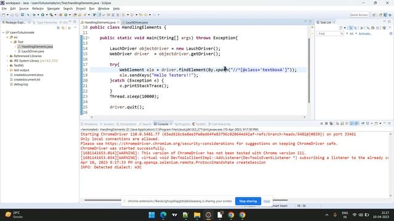Click the New Java Class green icon
The image size is (394, 221).
(x=65, y=15)
